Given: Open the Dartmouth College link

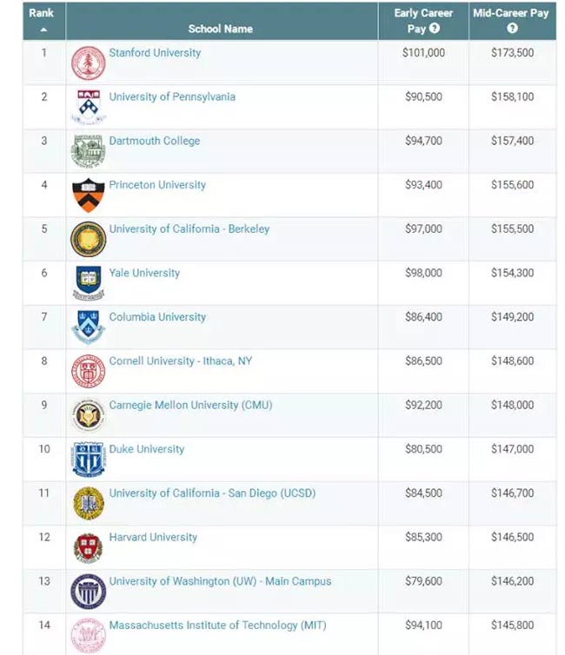Looking at the screenshot, I should (x=155, y=142).
